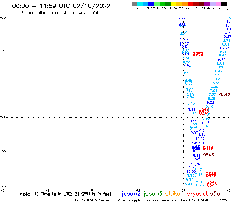Click the longitude axis label 51

[x=93, y=191]
